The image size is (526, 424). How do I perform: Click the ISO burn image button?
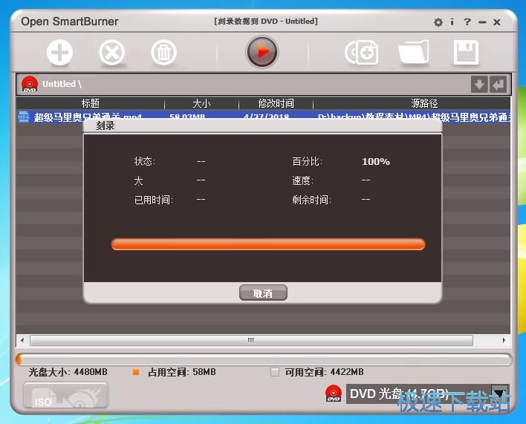point(65,396)
